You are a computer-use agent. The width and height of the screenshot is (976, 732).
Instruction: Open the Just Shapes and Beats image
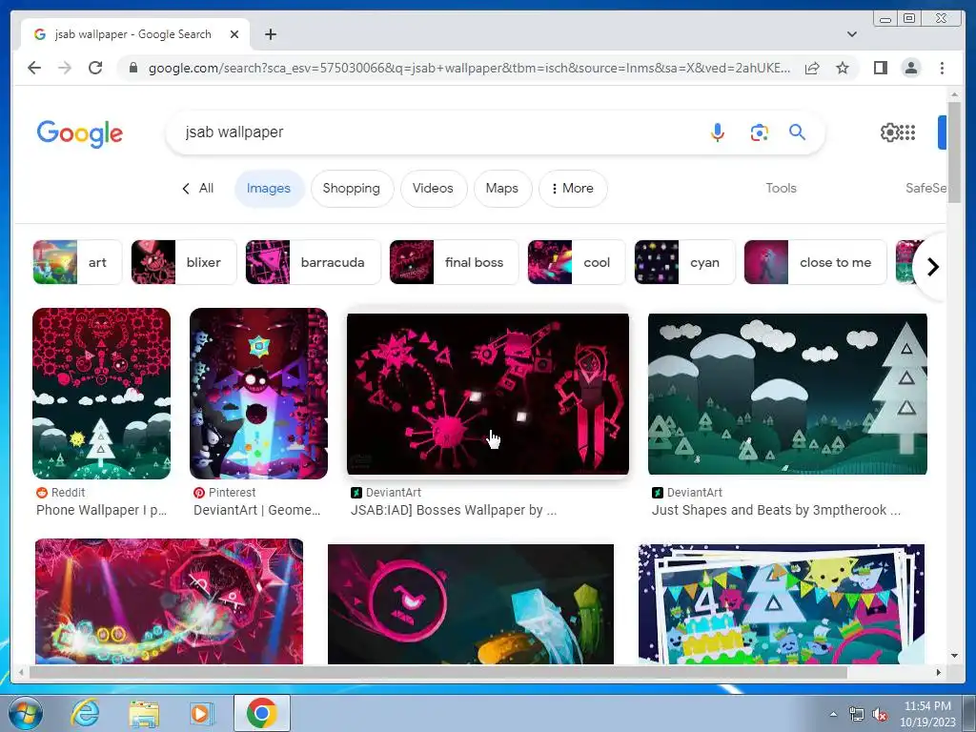(787, 394)
